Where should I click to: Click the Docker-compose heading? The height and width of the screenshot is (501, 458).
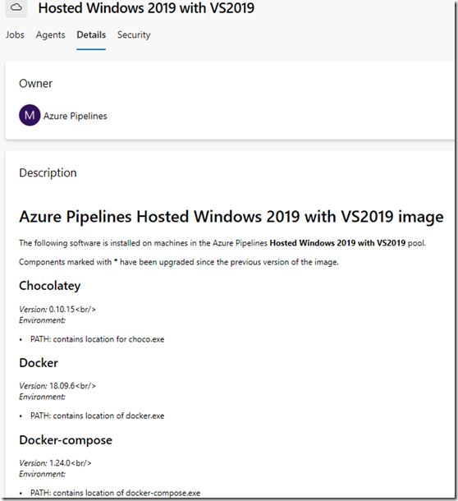click(x=66, y=440)
